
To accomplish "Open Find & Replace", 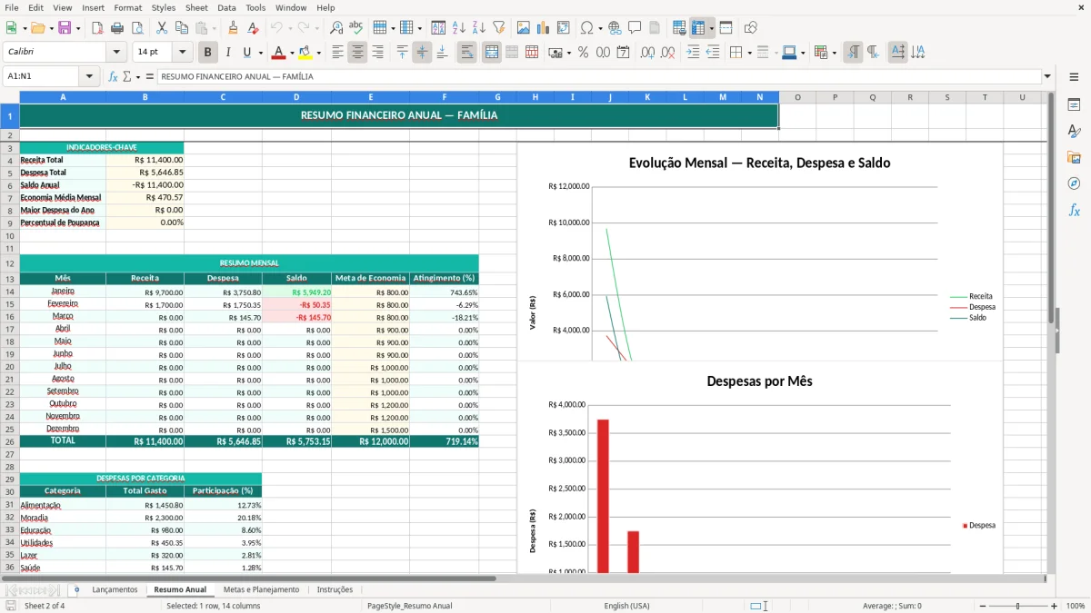I will point(336,28).
